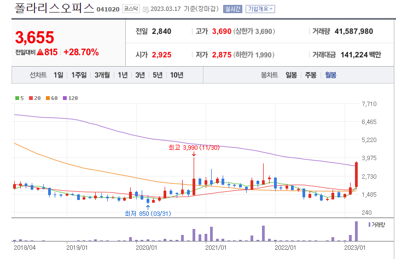Click the current price 3,655
Viewport: 396px width, 259px height.
[34, 37]
